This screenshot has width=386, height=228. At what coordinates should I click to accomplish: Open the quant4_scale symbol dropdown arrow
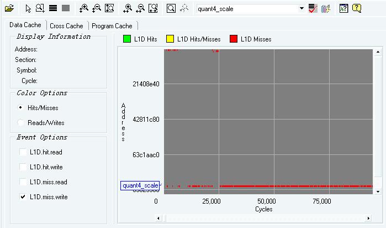tap(302, 9)
